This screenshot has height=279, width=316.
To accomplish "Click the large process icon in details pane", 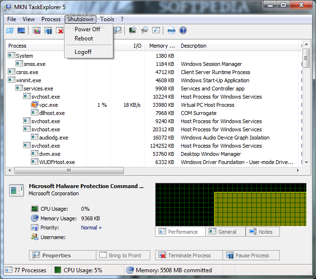I will tap(16, 190).
